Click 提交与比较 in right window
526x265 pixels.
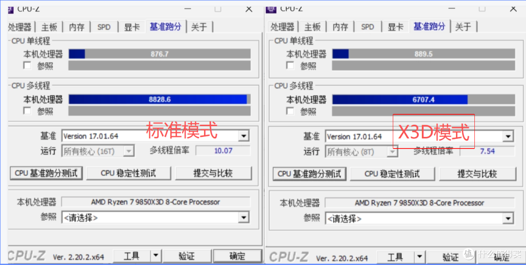point(477,174)
